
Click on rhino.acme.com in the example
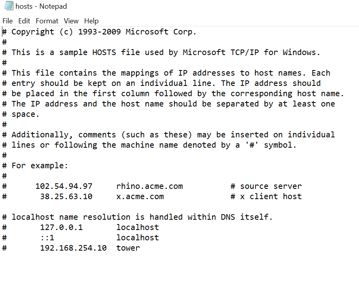coord(150,186)
